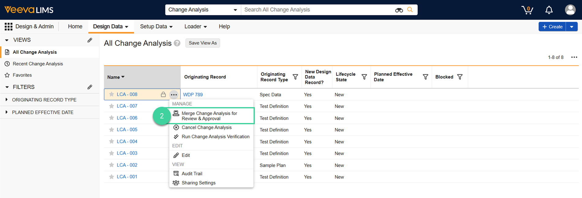Viewport: 582px width, 198px height.
Task: Choose Cancel Change Analysis from menu
Action: [206, 128]
